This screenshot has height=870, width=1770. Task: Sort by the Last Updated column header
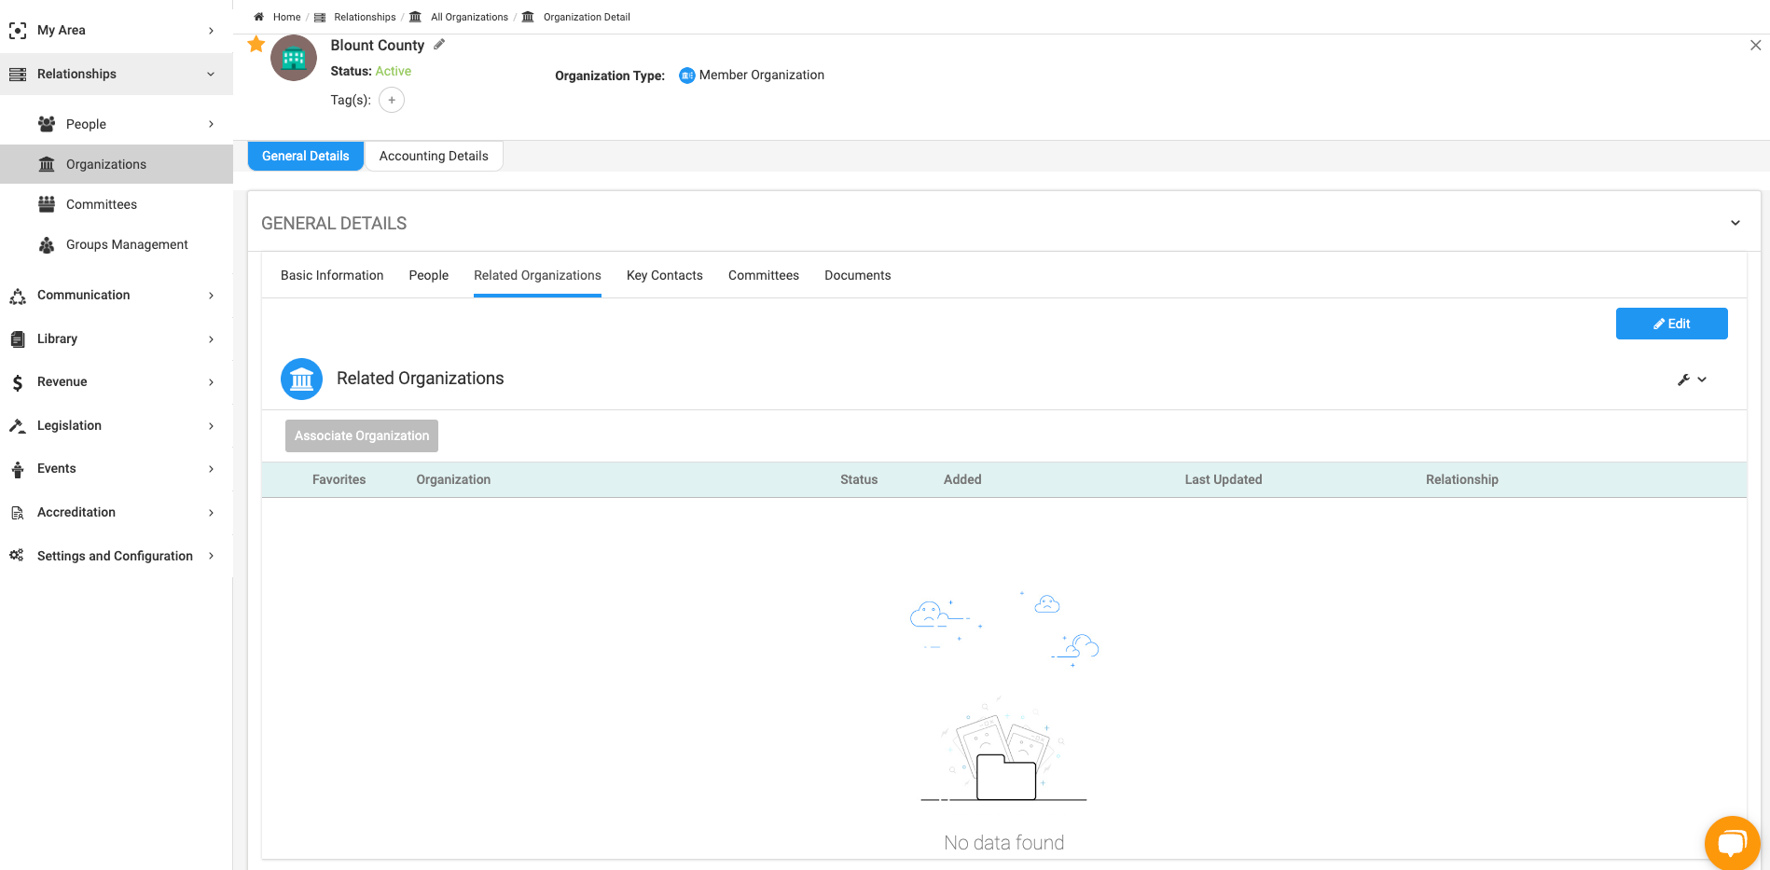coord(1224,479)
